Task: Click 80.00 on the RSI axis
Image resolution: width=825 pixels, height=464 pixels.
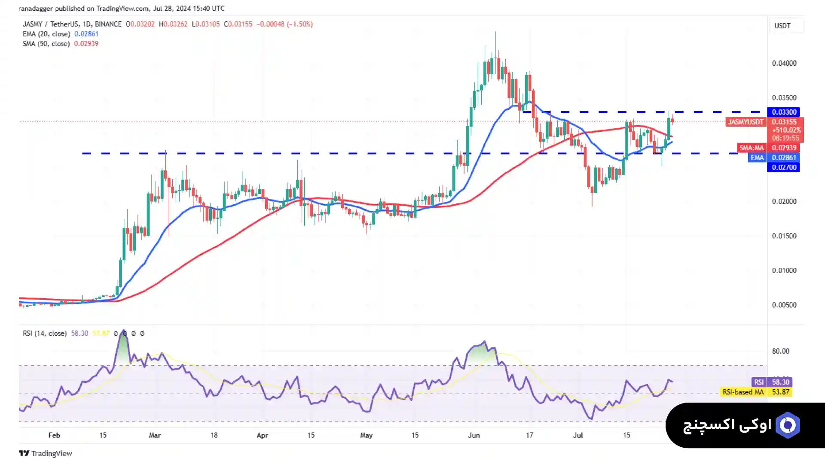Action: (780, 351)
